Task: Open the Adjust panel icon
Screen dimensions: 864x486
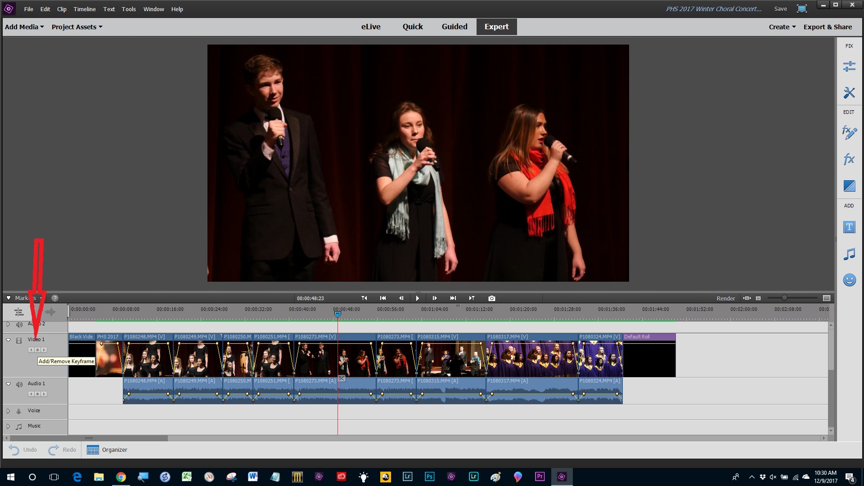Action: (x=849, y=67)
